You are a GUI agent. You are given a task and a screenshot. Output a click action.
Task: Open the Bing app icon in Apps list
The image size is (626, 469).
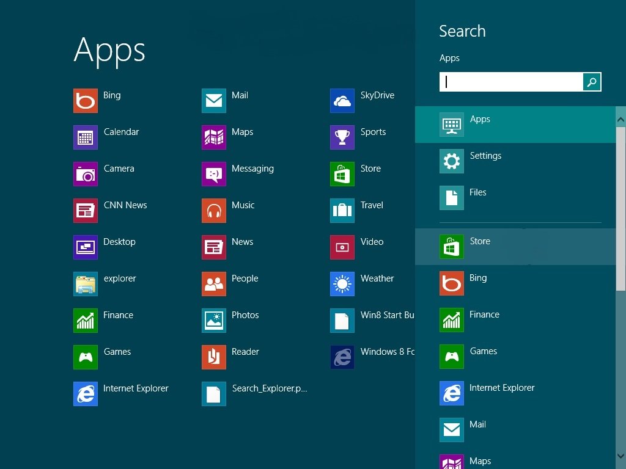point(85,101)
